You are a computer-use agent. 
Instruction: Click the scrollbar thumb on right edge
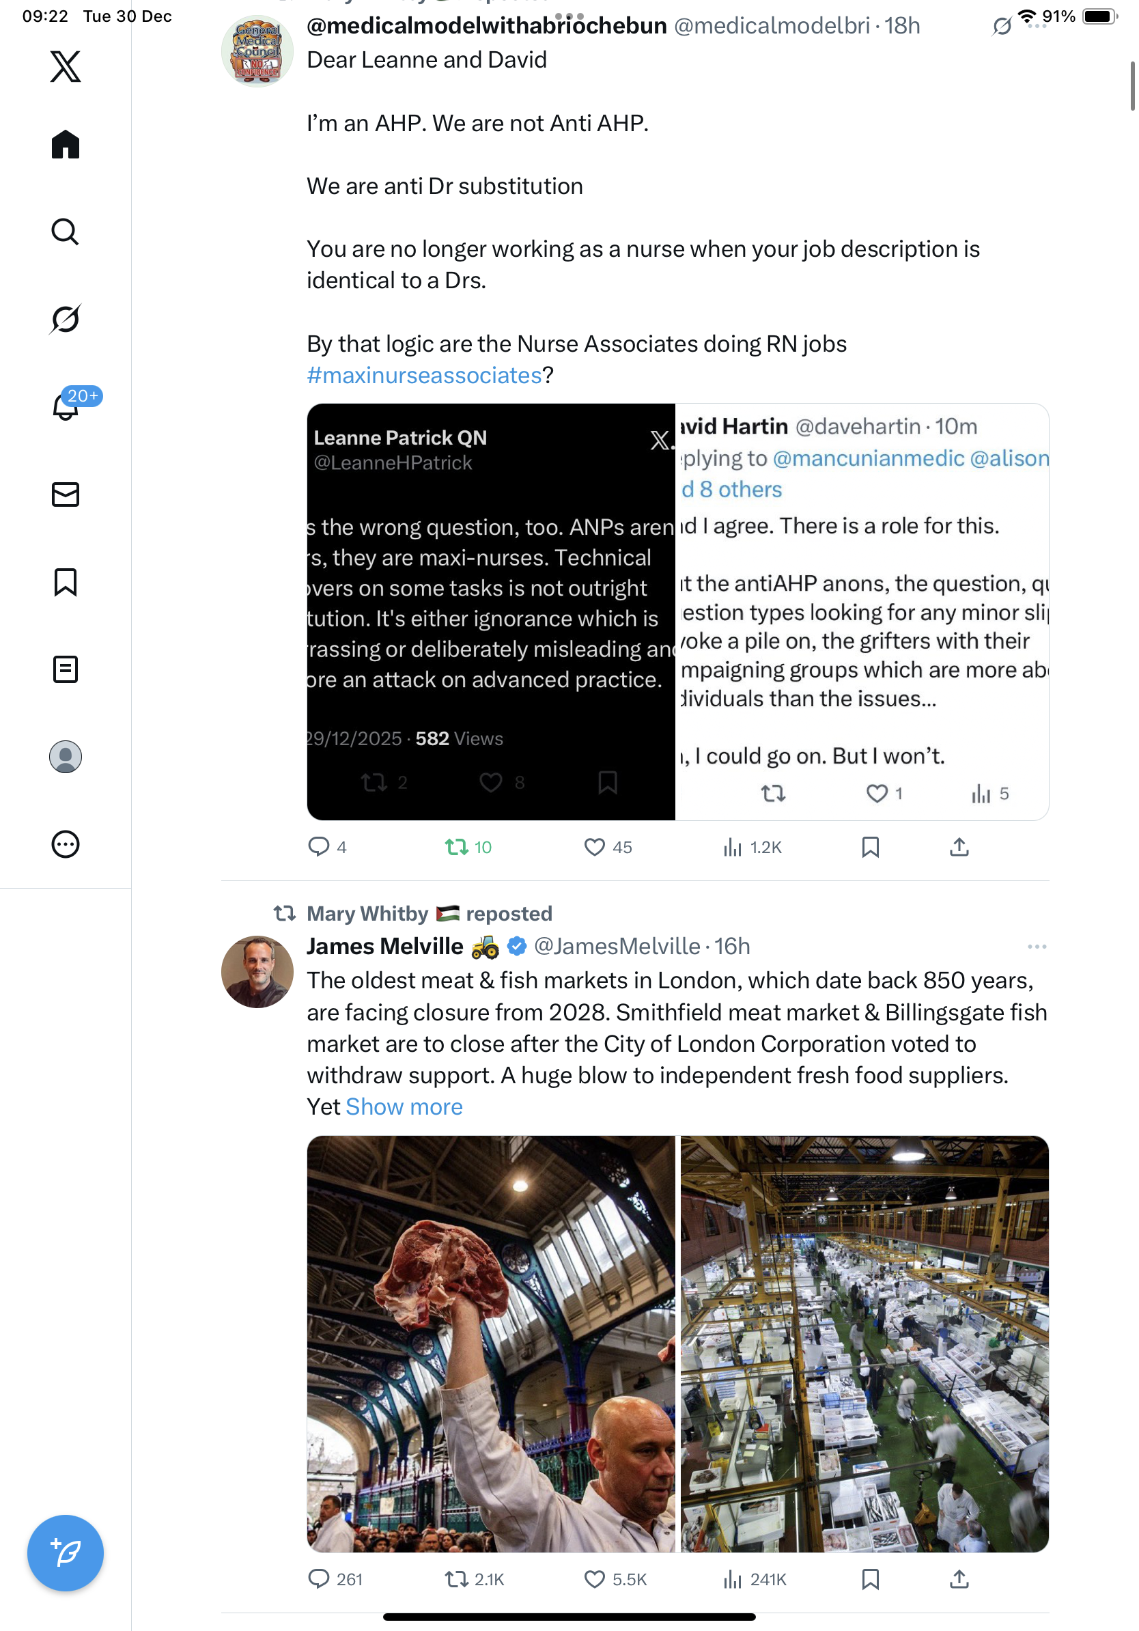tap(1132, 87)
